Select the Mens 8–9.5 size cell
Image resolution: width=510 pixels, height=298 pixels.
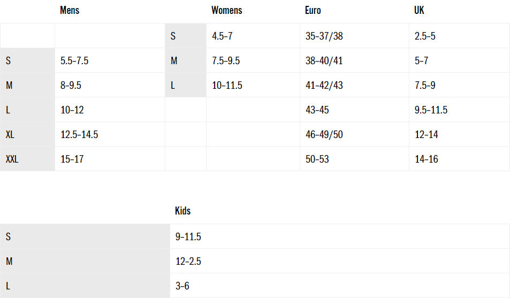(71, 86)
